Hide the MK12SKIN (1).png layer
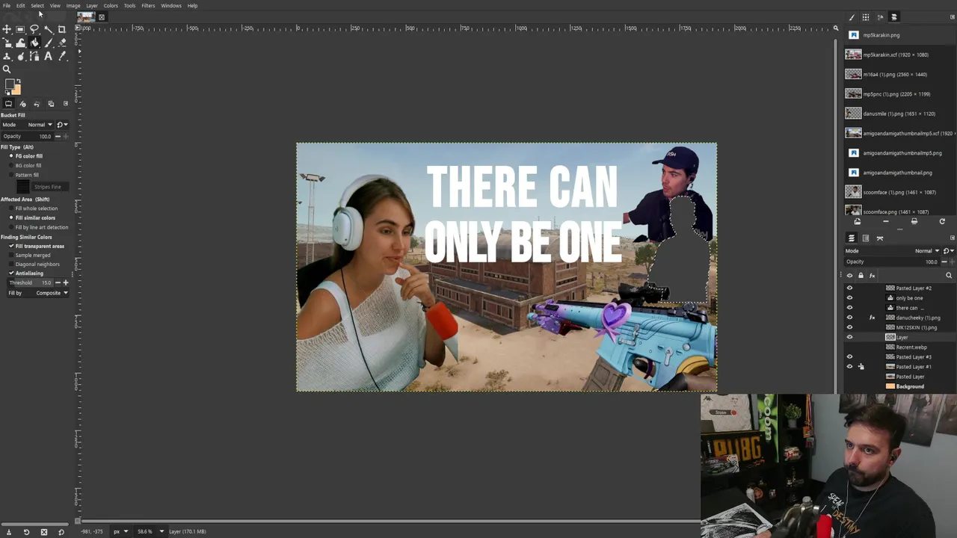The image size is (957, 538). pyautogui.click(x=849, y=327)
